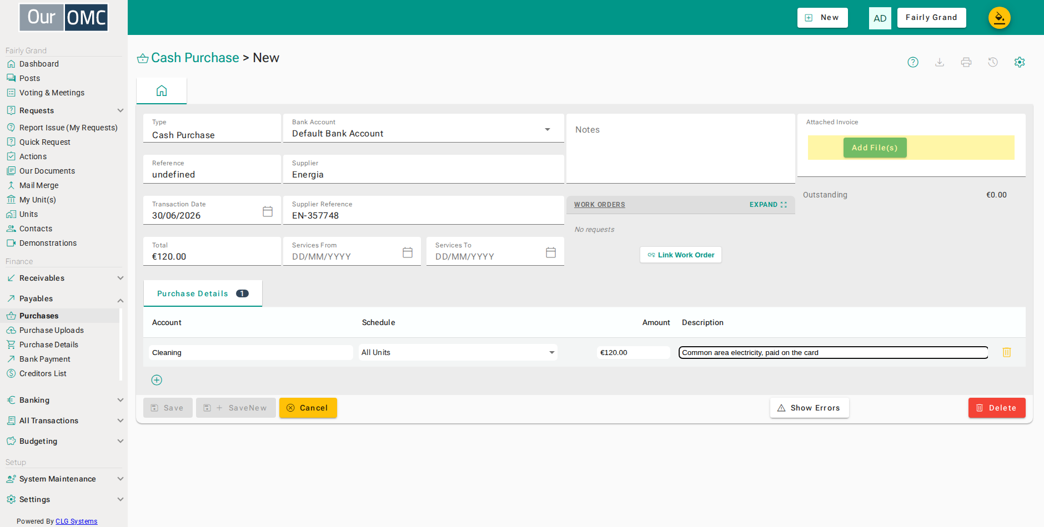
Task: Select the home tab
Action: pyautogui.click(x=162, y=91)
